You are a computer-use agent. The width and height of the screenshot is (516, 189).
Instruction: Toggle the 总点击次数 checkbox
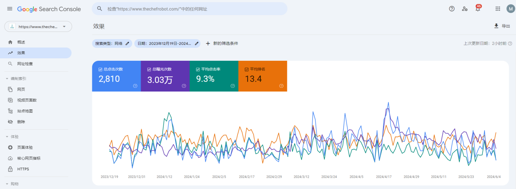pyautogui.click(x=100, y=70)
